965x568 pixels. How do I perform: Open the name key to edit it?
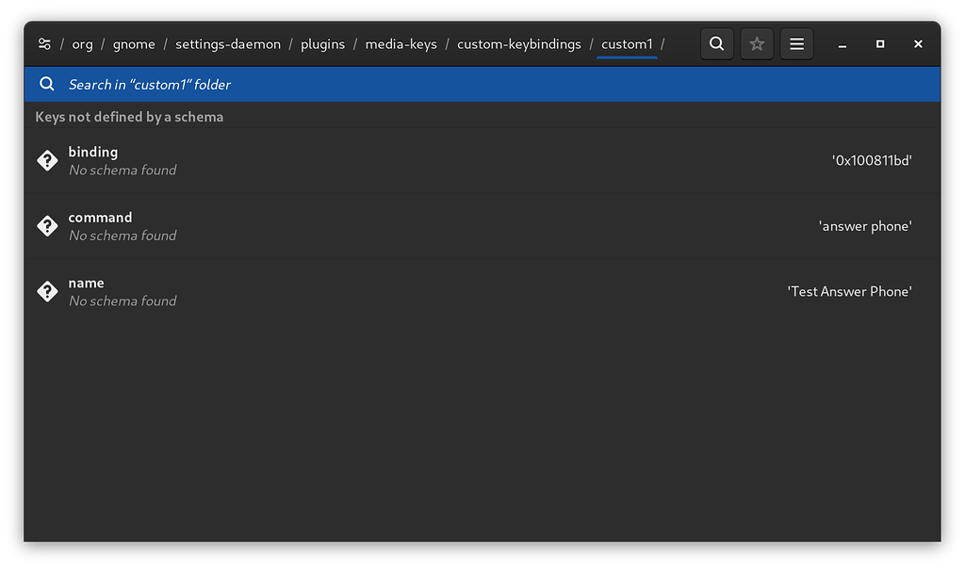coord(377,291)
